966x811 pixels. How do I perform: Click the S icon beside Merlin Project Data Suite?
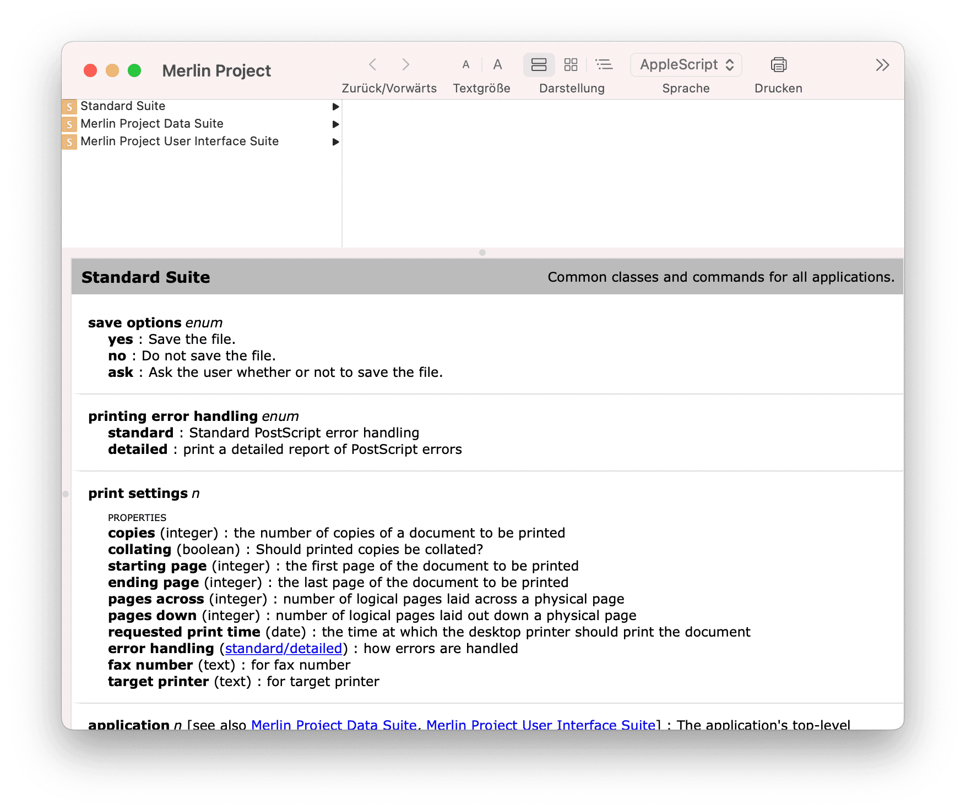click(x=69, y=124)
